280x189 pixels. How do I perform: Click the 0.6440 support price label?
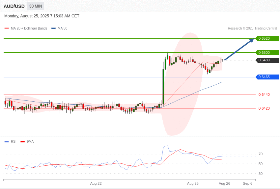(264, 94)
